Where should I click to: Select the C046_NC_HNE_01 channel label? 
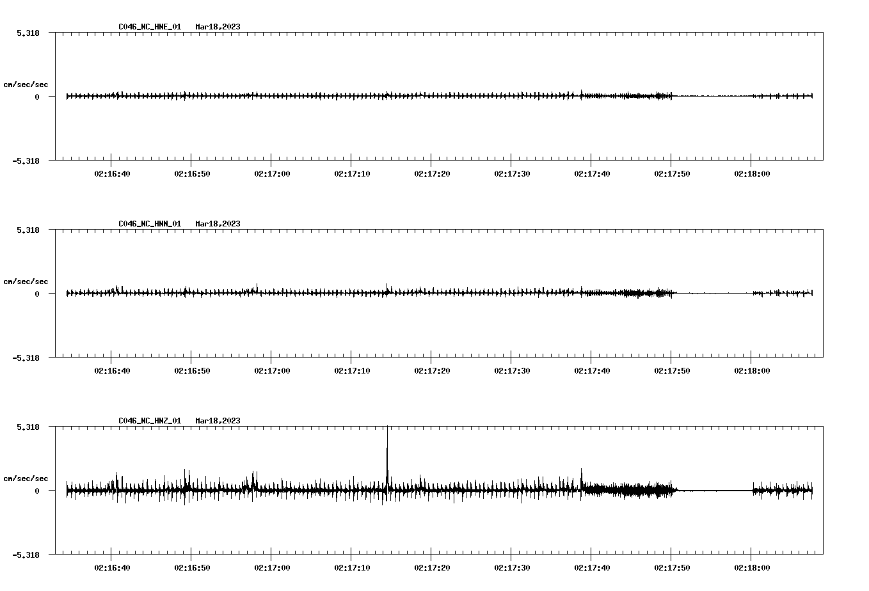[148, 27]
